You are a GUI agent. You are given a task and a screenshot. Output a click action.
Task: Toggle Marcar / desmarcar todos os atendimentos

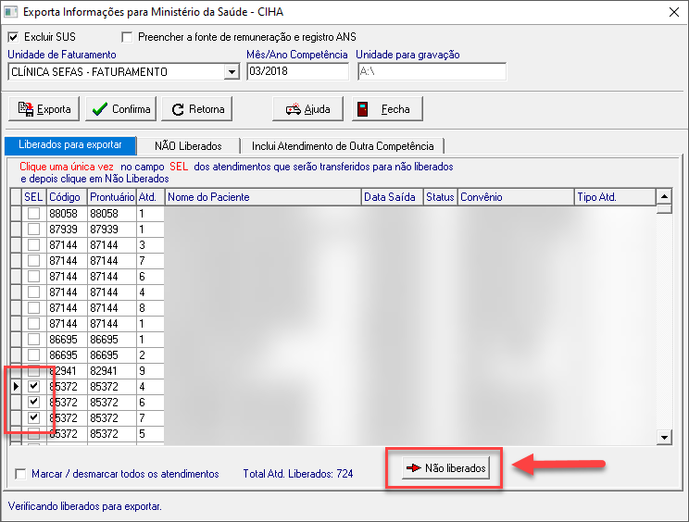[x=20, y=474]
